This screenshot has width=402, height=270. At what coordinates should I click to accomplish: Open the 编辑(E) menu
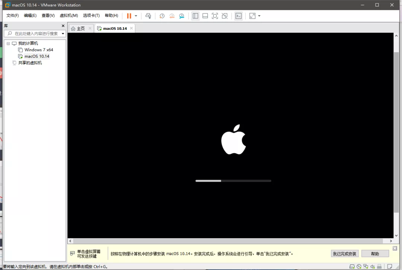coord(30,16)
